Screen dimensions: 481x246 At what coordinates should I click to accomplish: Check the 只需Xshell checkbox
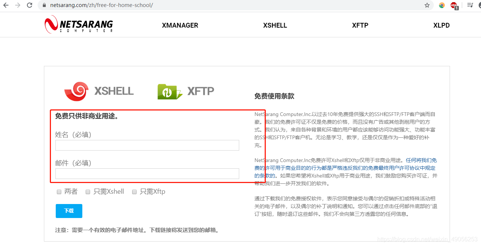point(88,192)
